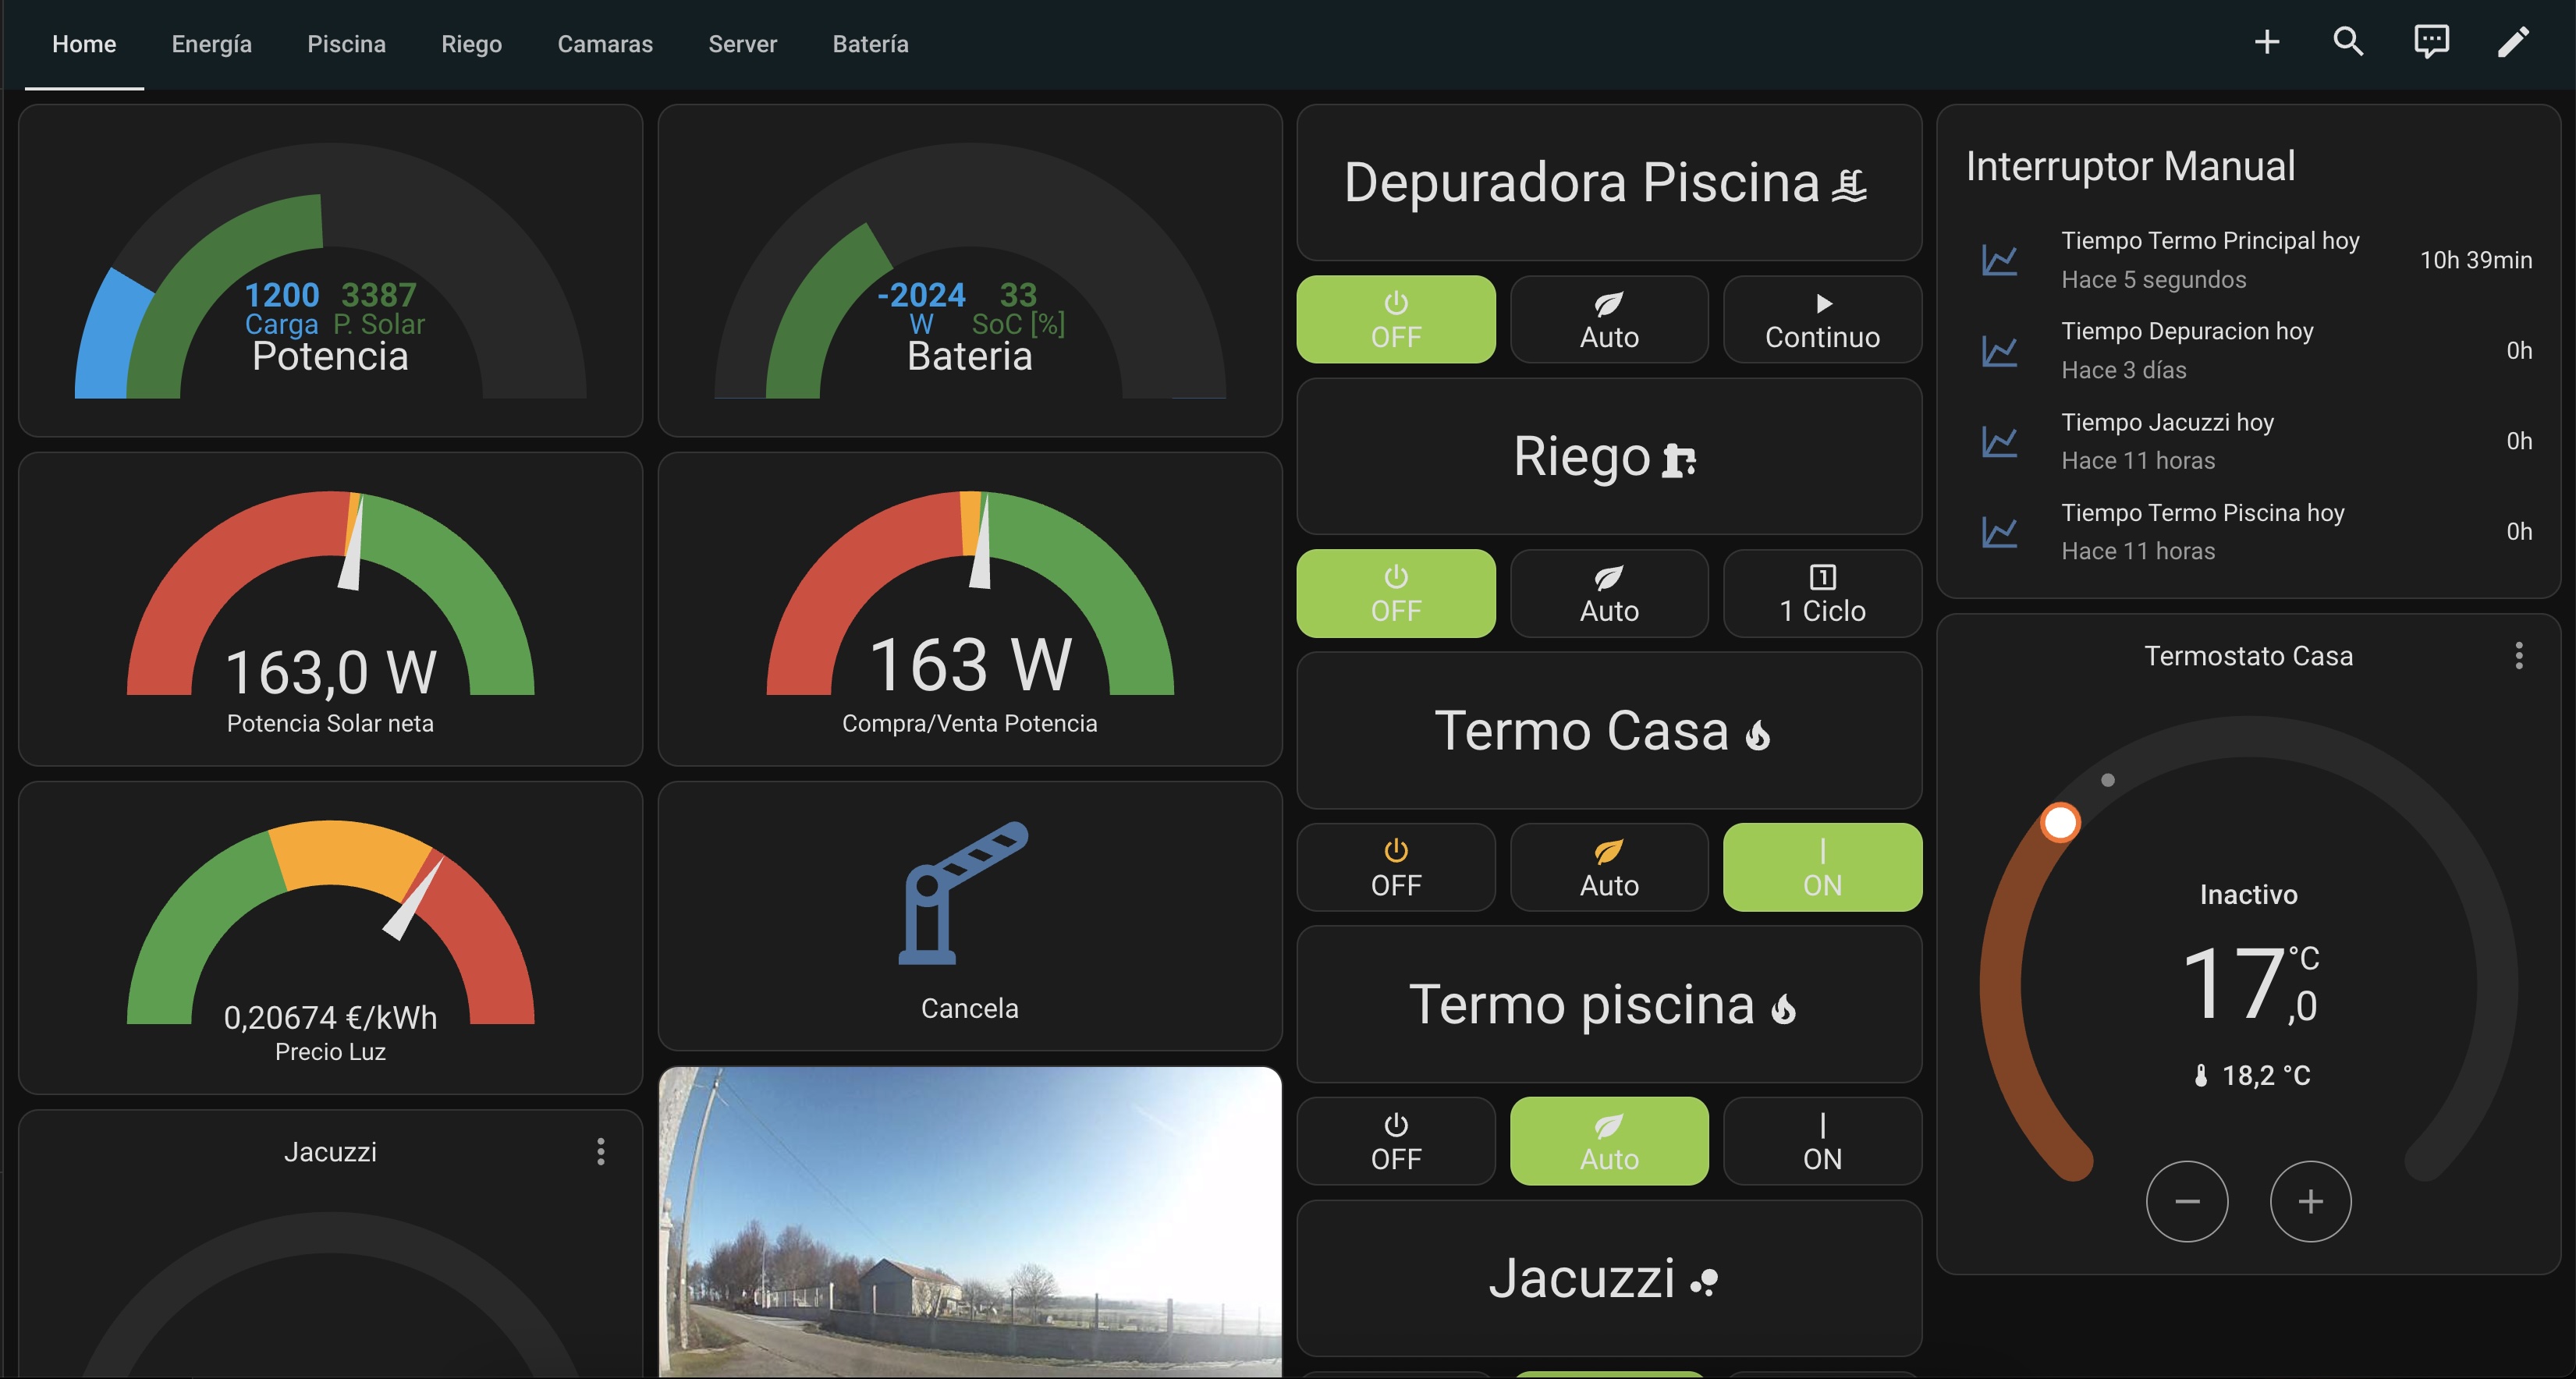The height and width of the screenshot is (1379, 2576).
Task: Click the Cancela gate barrier icon
Action: tap(962, 892)
